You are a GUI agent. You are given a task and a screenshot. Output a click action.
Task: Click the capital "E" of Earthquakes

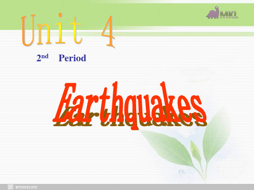65,102
